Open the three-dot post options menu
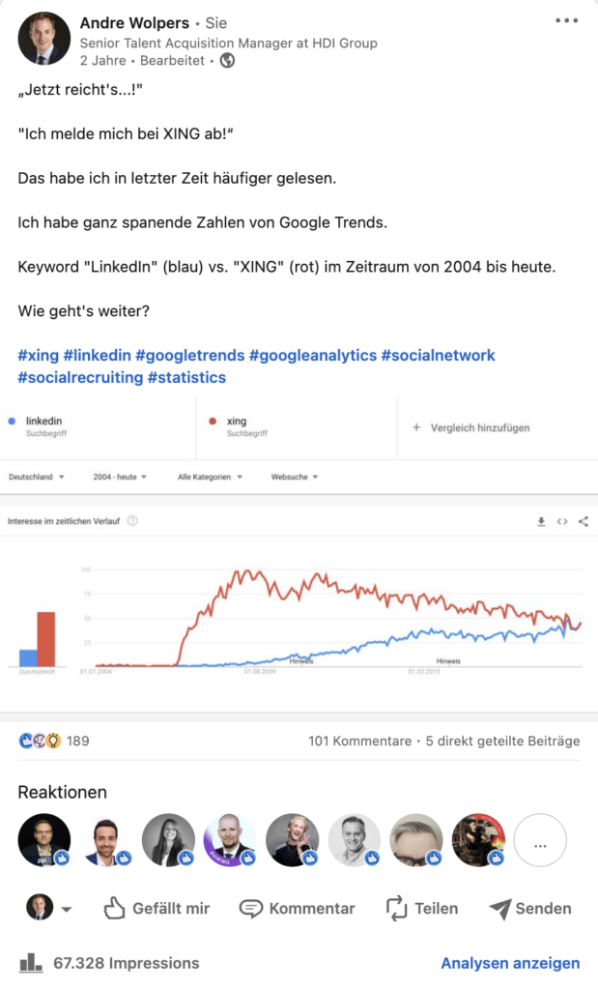The image size is (598, 990). [x=566, y=20]
